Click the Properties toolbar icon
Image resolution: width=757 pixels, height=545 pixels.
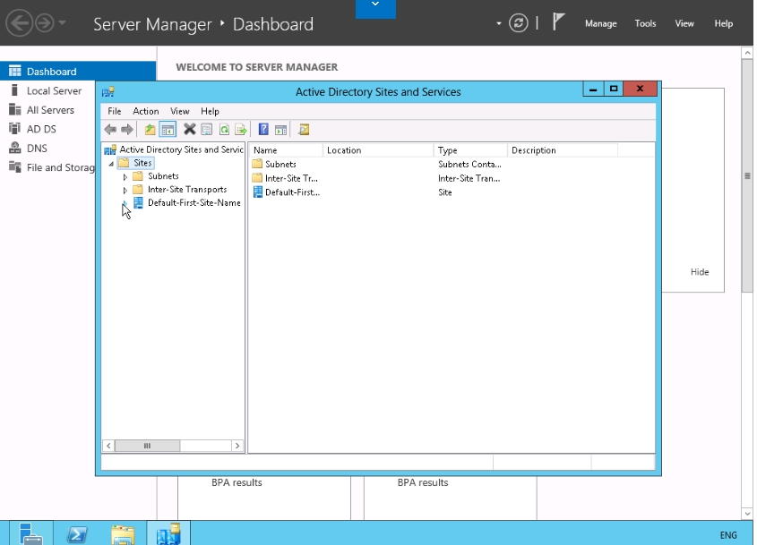207,130
